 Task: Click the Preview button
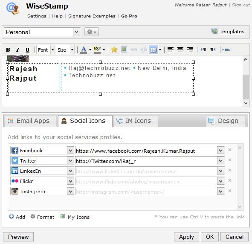[x=18, y=237]
